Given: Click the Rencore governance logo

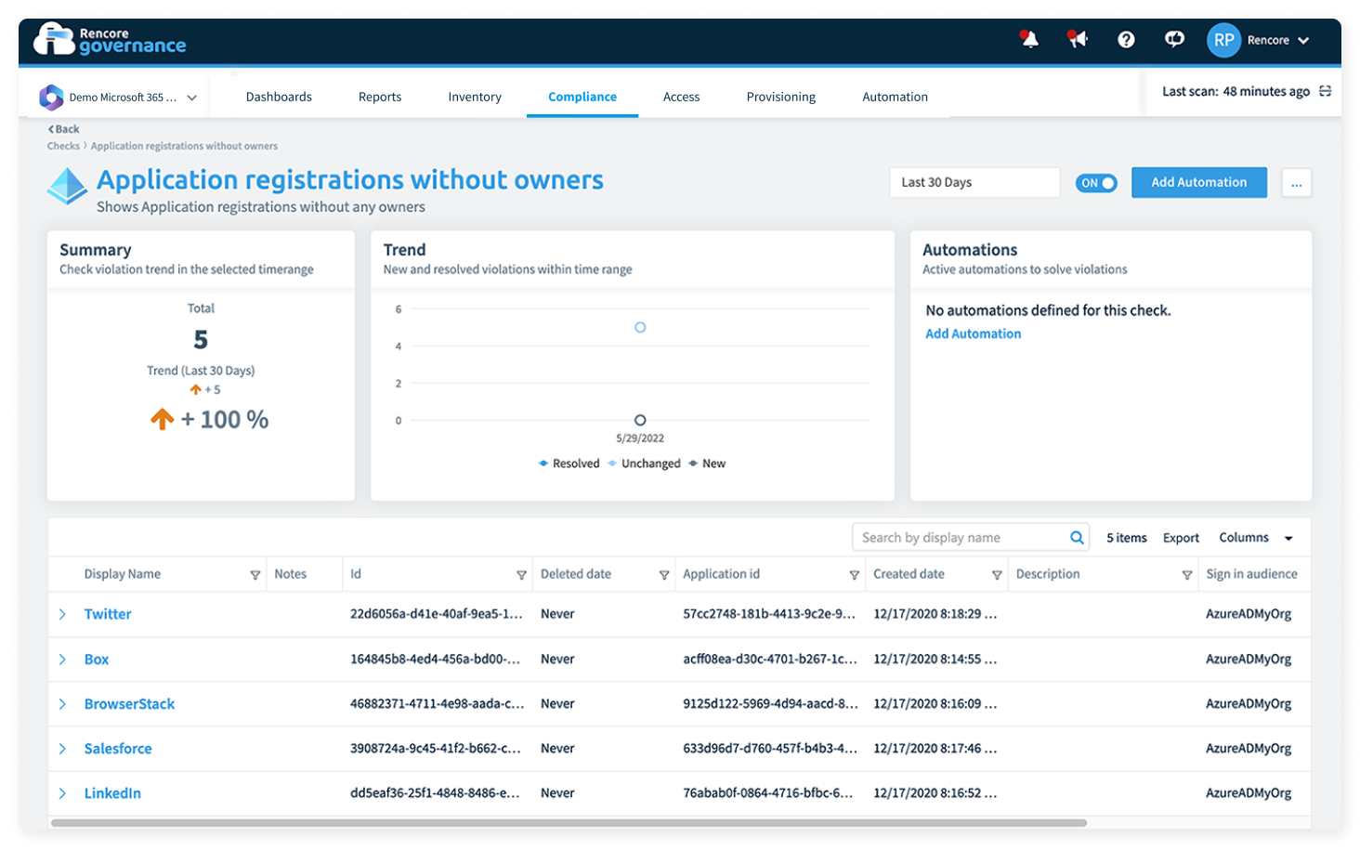Looking at the screenshot, I should pos(110,40).
